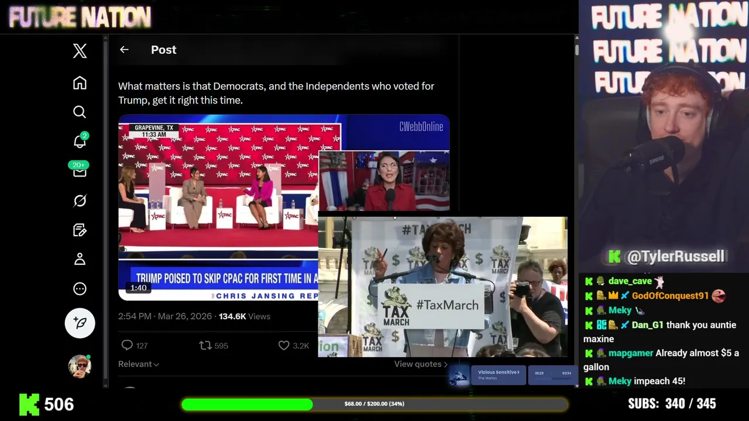The height and width of the screenshot is (421, 749).
Task: Click the 1:40 video duration badge
Action: click(x=138, y=288)
